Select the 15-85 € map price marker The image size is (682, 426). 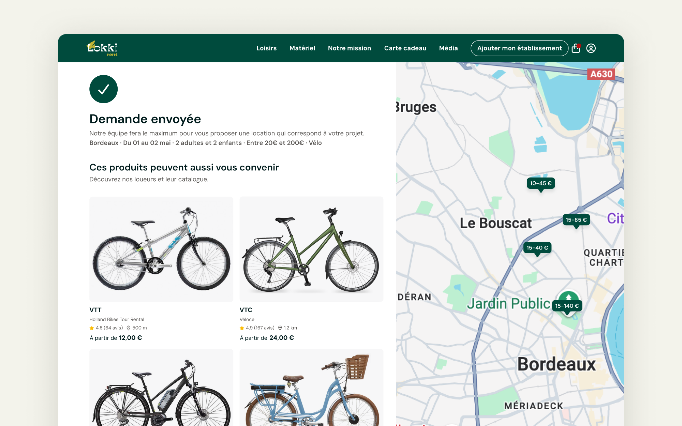(576, 220)
